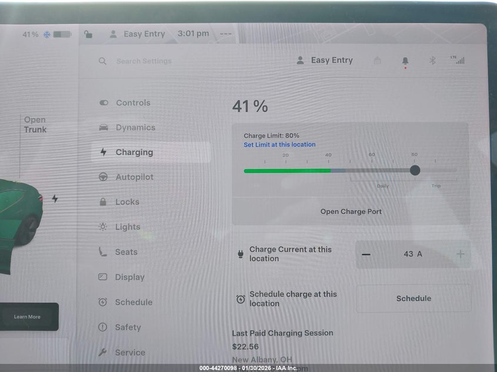497x372 pixels.
Task: Tap the Last Paid Charging Session heading
Action: tap(282, 333)
